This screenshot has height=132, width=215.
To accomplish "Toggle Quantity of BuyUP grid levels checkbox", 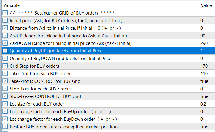I will (x=5, y=51).
